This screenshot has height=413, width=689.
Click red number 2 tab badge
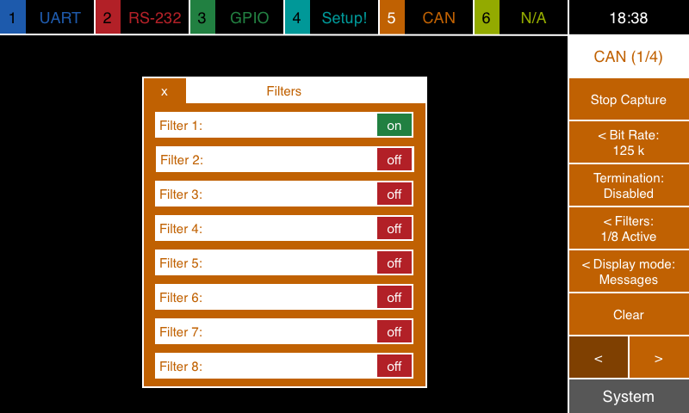click(x=108, y=17)
